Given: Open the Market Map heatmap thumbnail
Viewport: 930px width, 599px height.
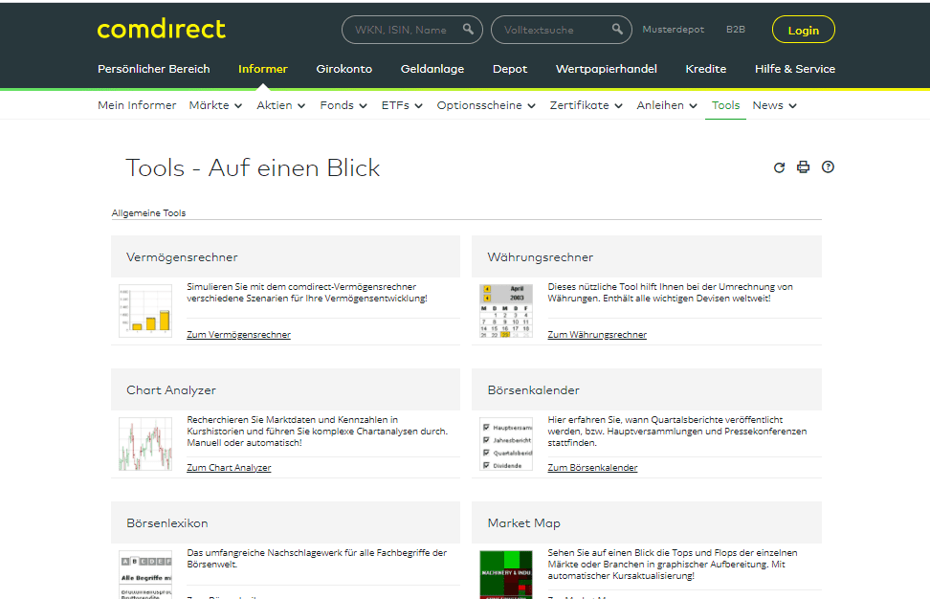Looking at the screenshot, I should coord(506,574).
